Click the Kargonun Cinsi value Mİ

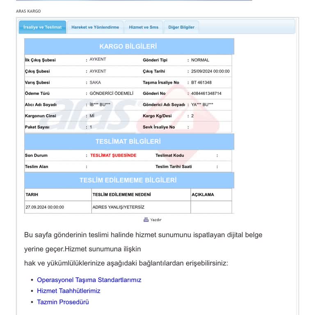92,116
